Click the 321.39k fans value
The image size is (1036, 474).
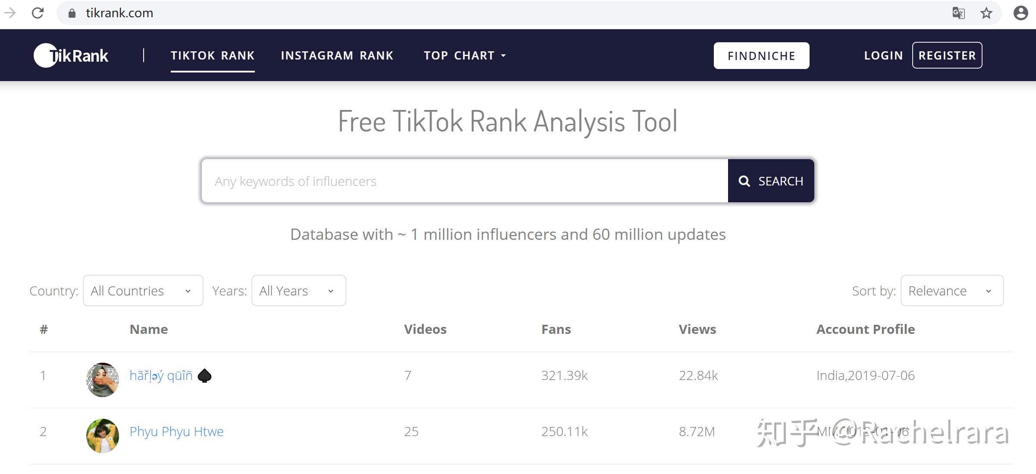click(x=565, y=376)
